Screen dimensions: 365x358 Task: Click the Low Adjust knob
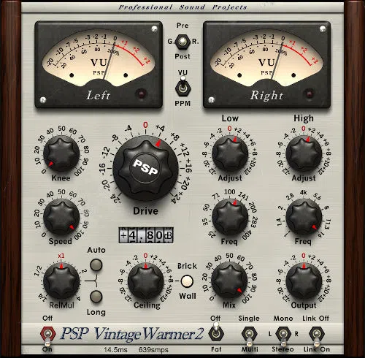pos(230,153)
